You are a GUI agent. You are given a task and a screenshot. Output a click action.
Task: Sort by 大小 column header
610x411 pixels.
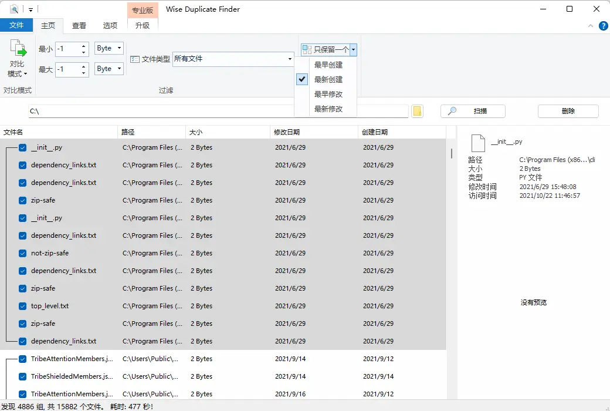coord(228,132)
